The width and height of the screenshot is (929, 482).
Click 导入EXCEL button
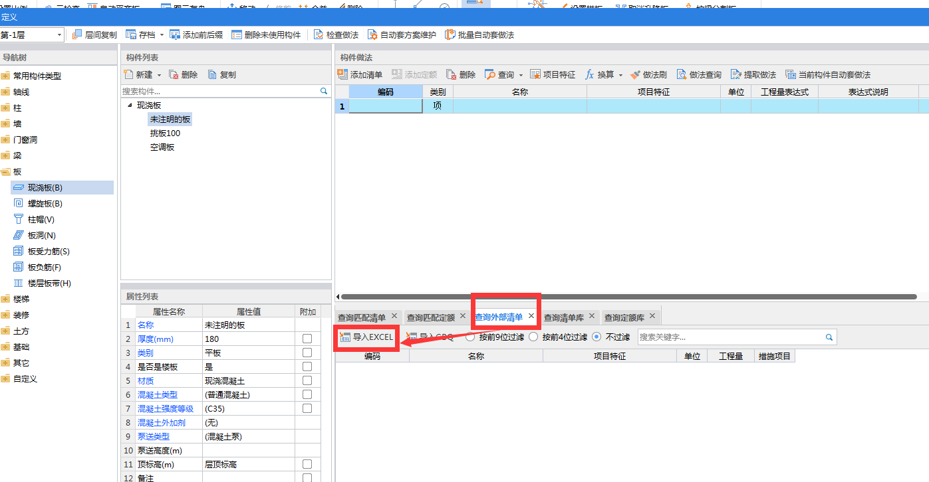[366, 337]
